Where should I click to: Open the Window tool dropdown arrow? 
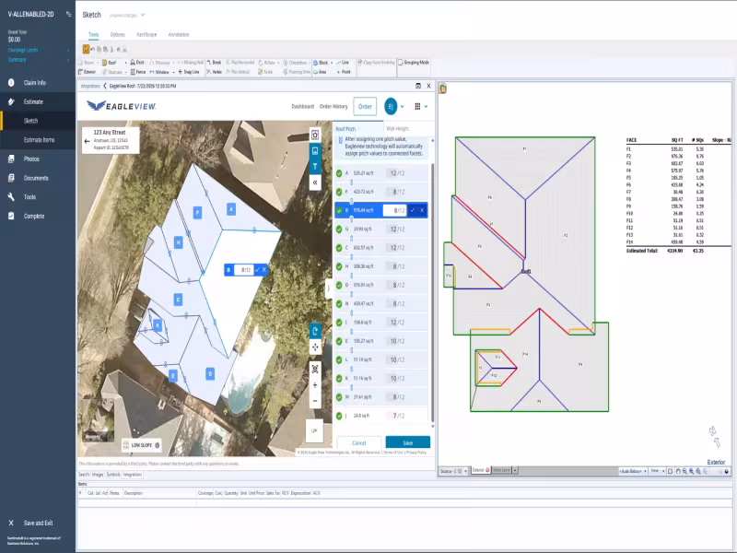(173, 72)
